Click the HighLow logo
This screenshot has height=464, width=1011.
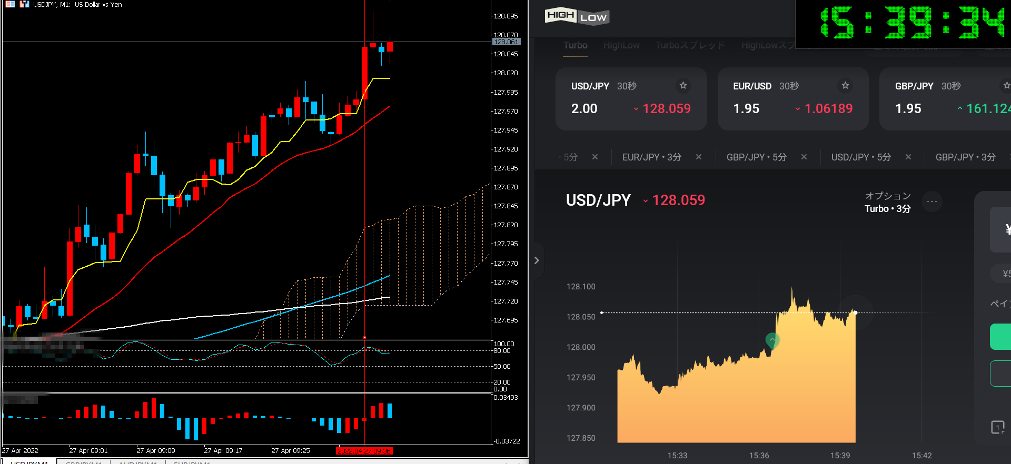pos(577,16)
